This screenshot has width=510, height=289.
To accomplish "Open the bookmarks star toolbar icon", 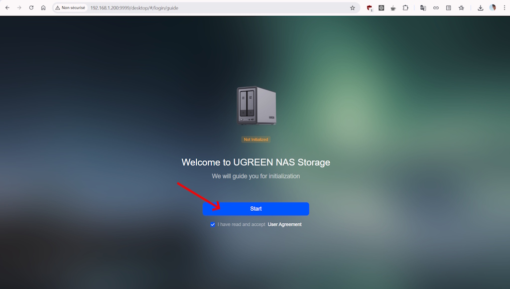I will [461, 8].
